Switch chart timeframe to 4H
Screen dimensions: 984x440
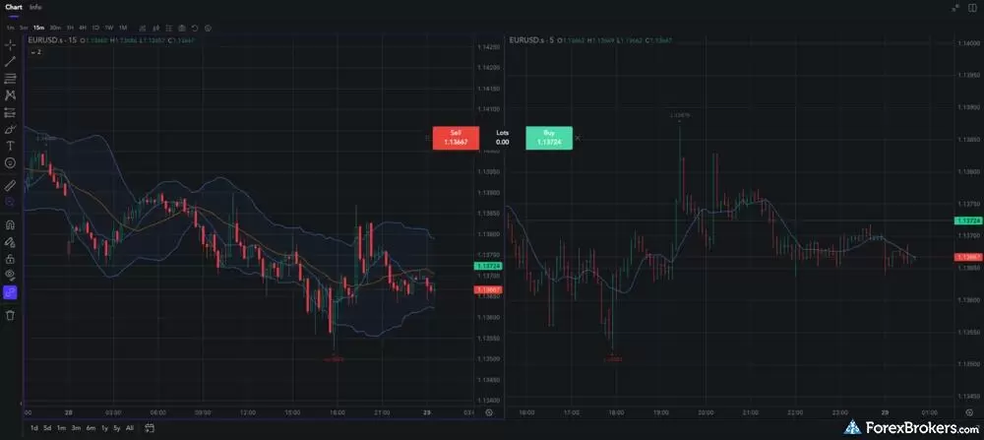[x=83, y=28]
